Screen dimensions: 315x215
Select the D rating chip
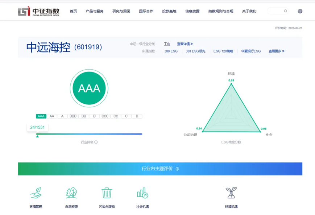coord(137,116)
